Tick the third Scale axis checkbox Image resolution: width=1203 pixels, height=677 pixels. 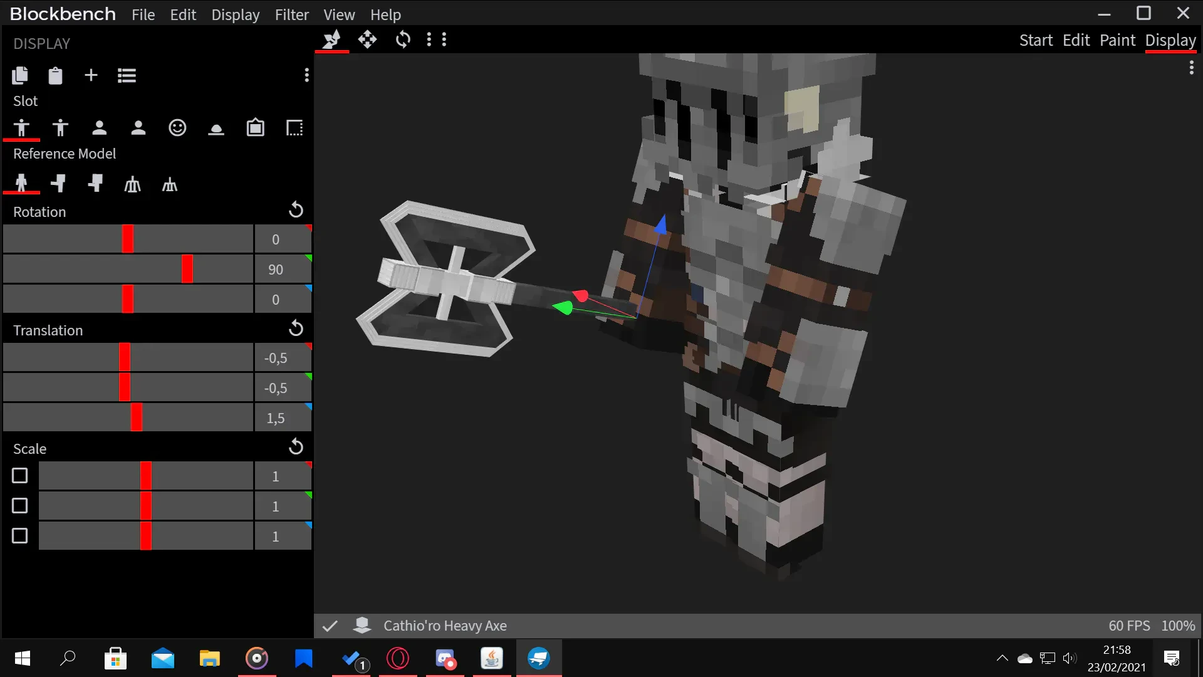point(20,536)
